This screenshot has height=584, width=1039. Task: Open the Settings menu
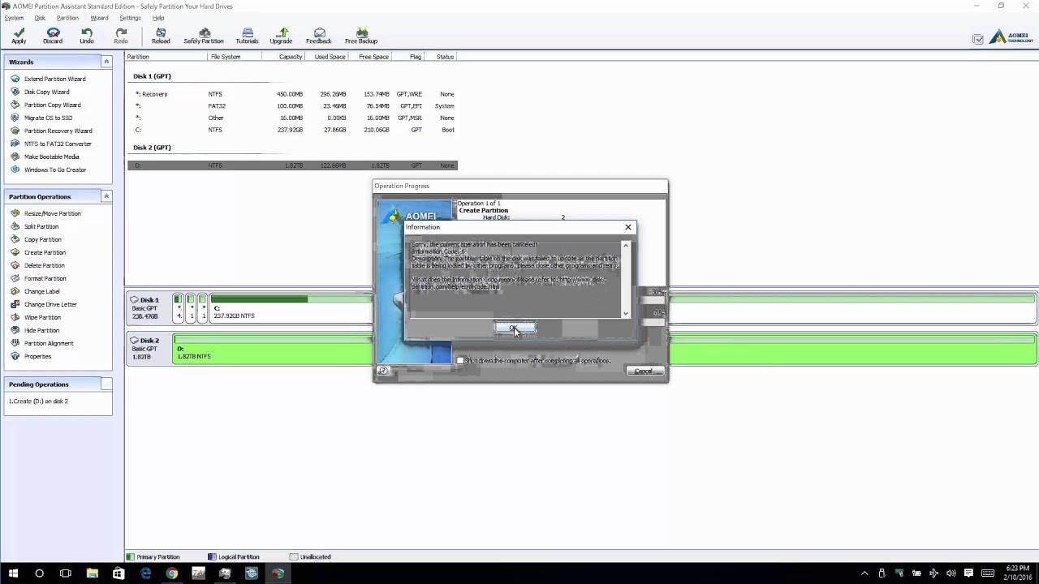(x=130, y=18)
